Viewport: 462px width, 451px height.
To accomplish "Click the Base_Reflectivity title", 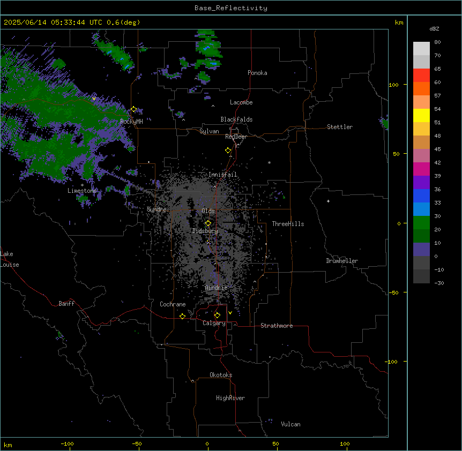I will (231, 8).
